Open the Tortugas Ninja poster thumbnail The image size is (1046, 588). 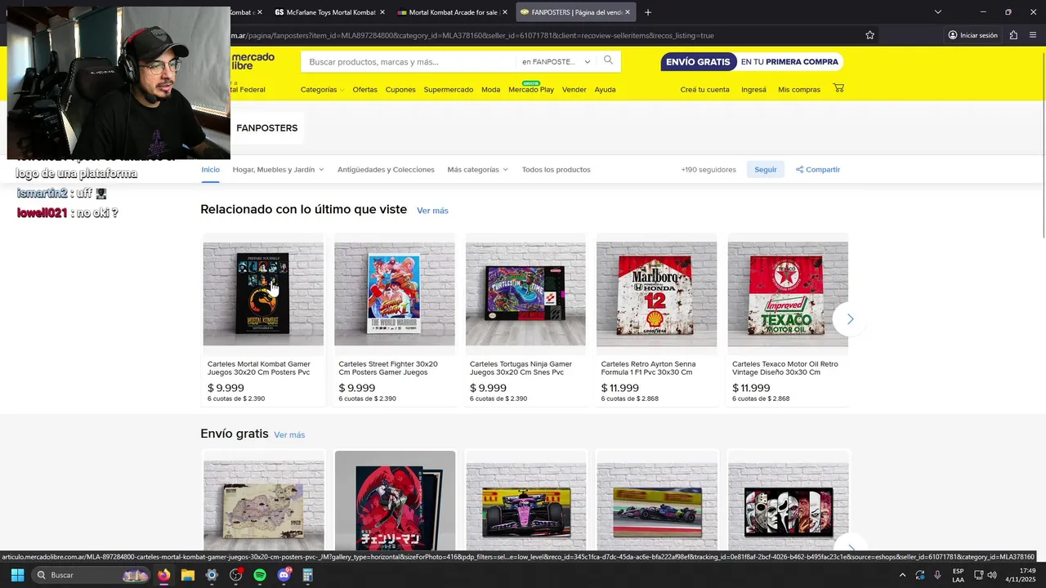pos(525,294)
